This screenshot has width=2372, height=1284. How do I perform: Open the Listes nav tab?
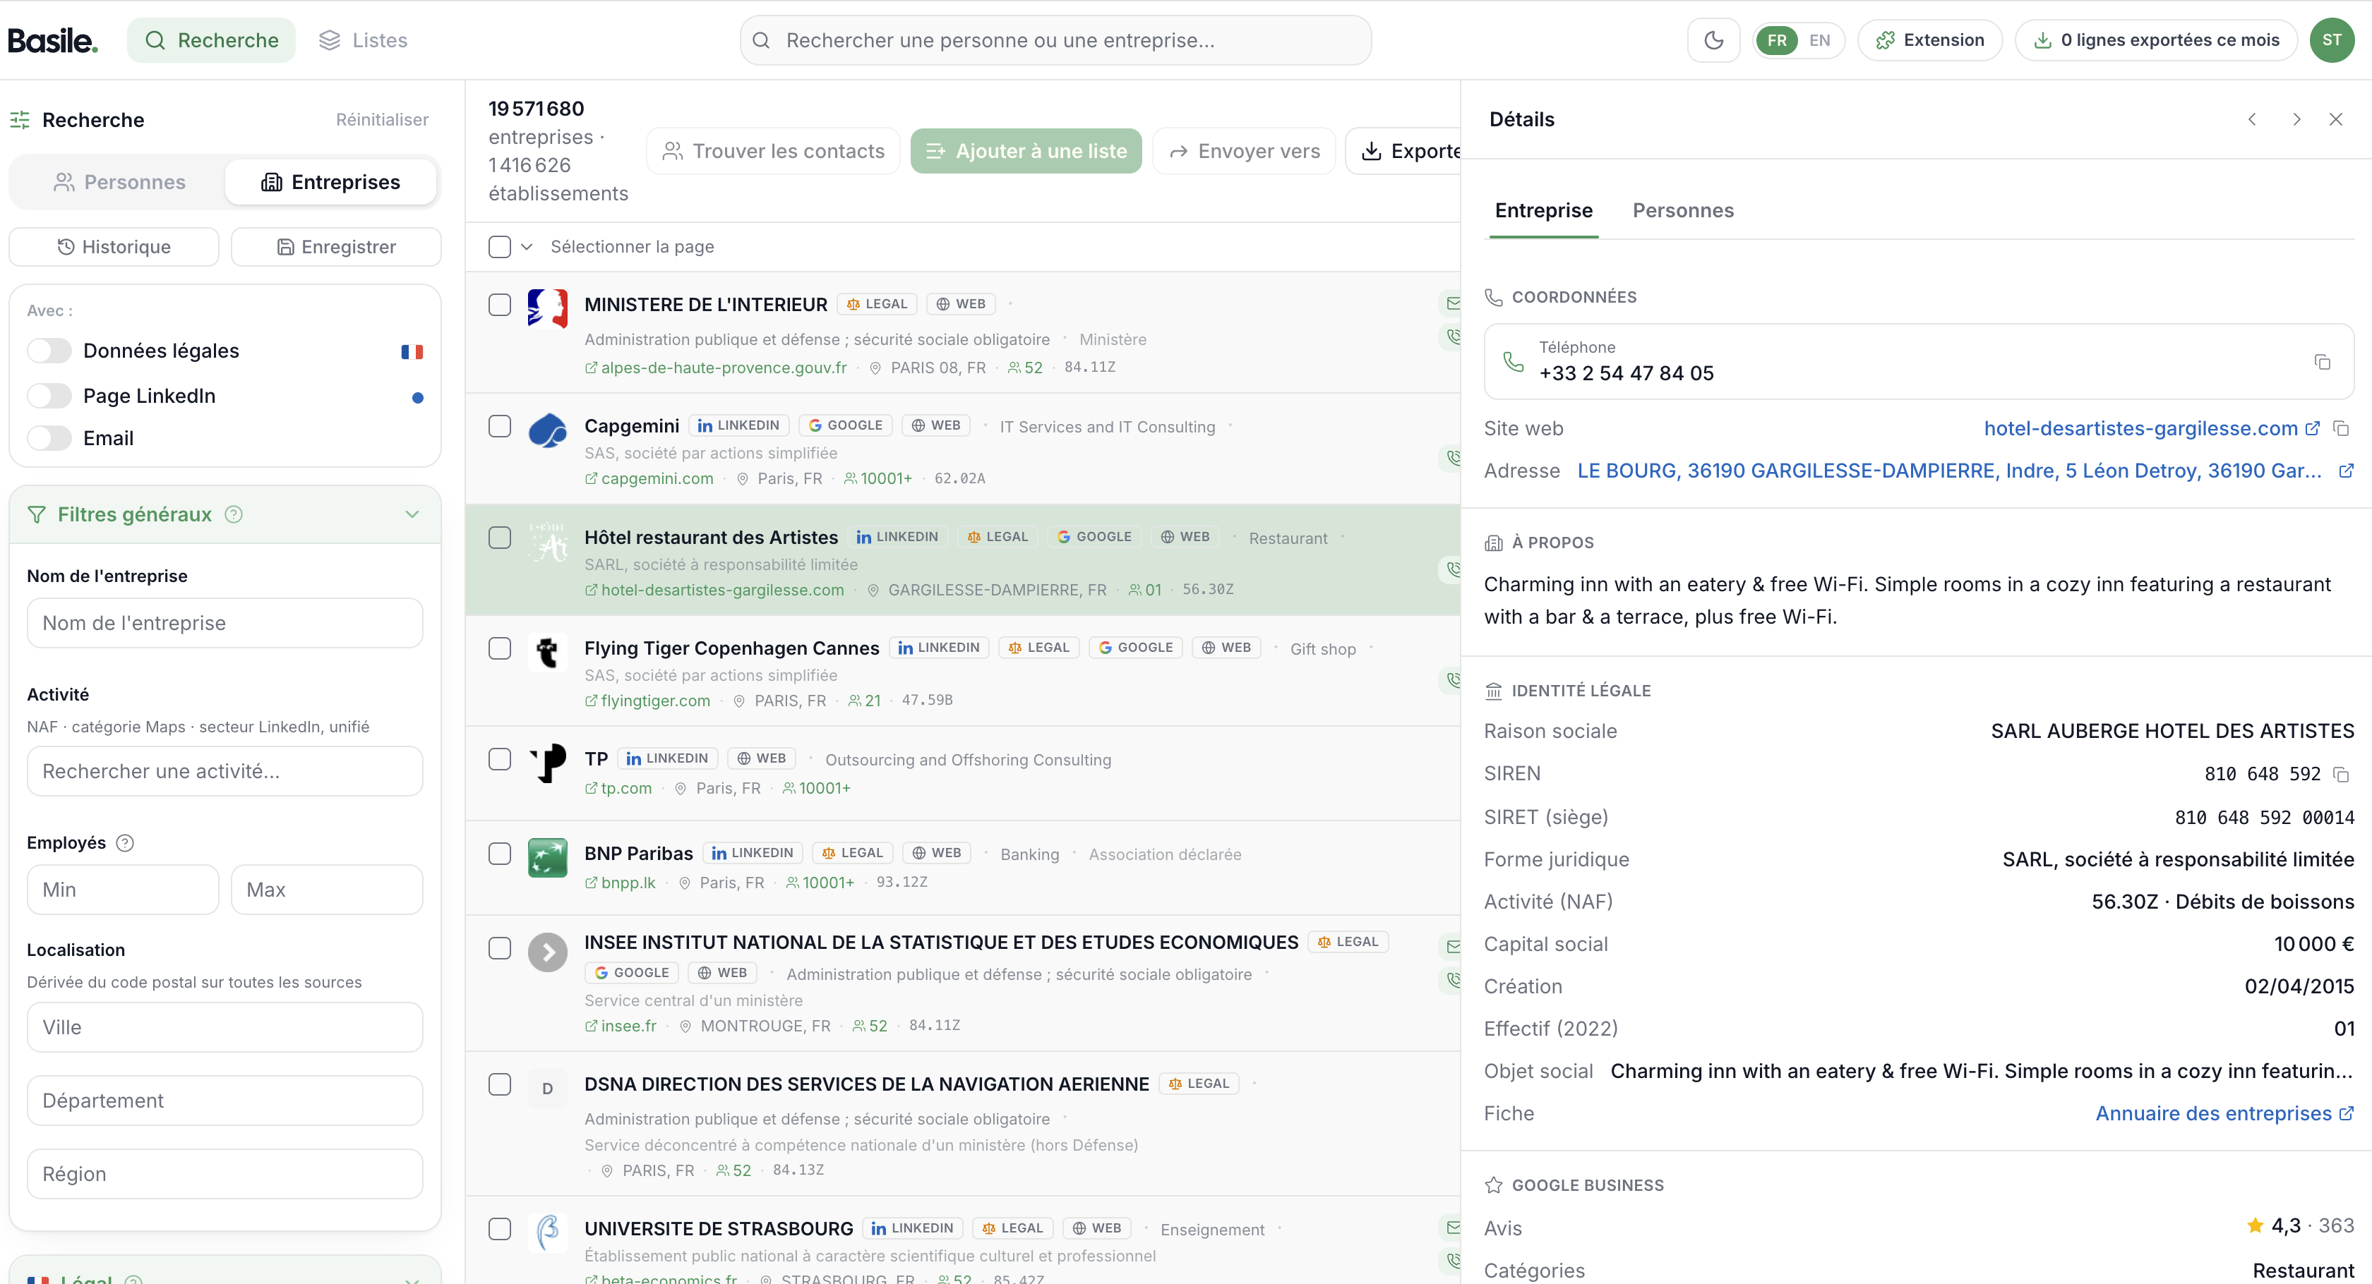pos(363,40)
